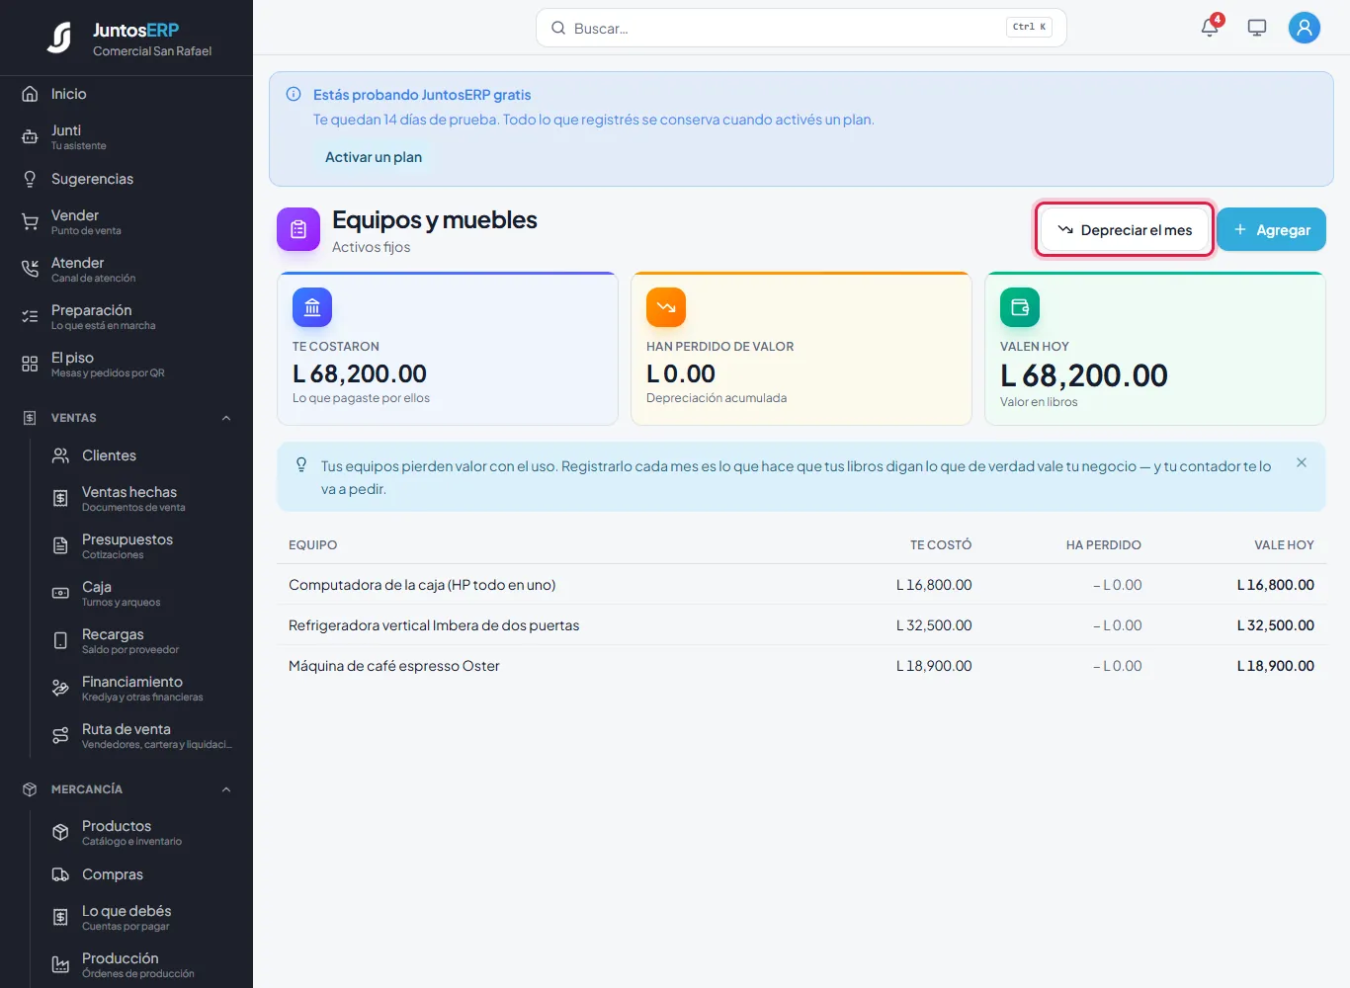Viewport: 1350px width, 988px height.
Task: Open the notifications bell icon
Action: tap(1210, 28)
